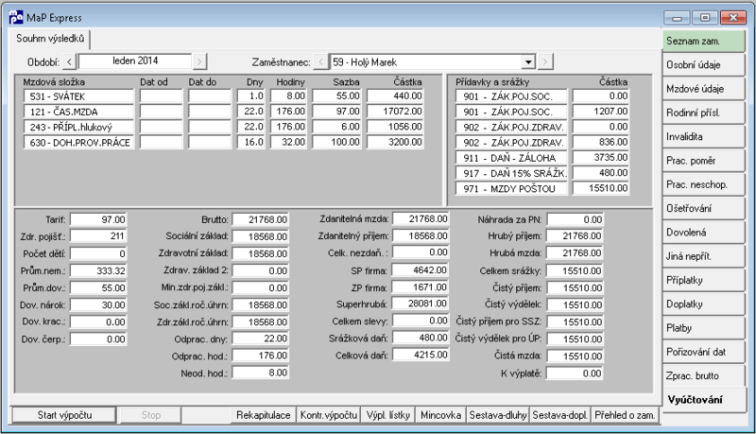Open Mzdové údaje side panel
Screen dimensions: 756x434
[703, 89]
